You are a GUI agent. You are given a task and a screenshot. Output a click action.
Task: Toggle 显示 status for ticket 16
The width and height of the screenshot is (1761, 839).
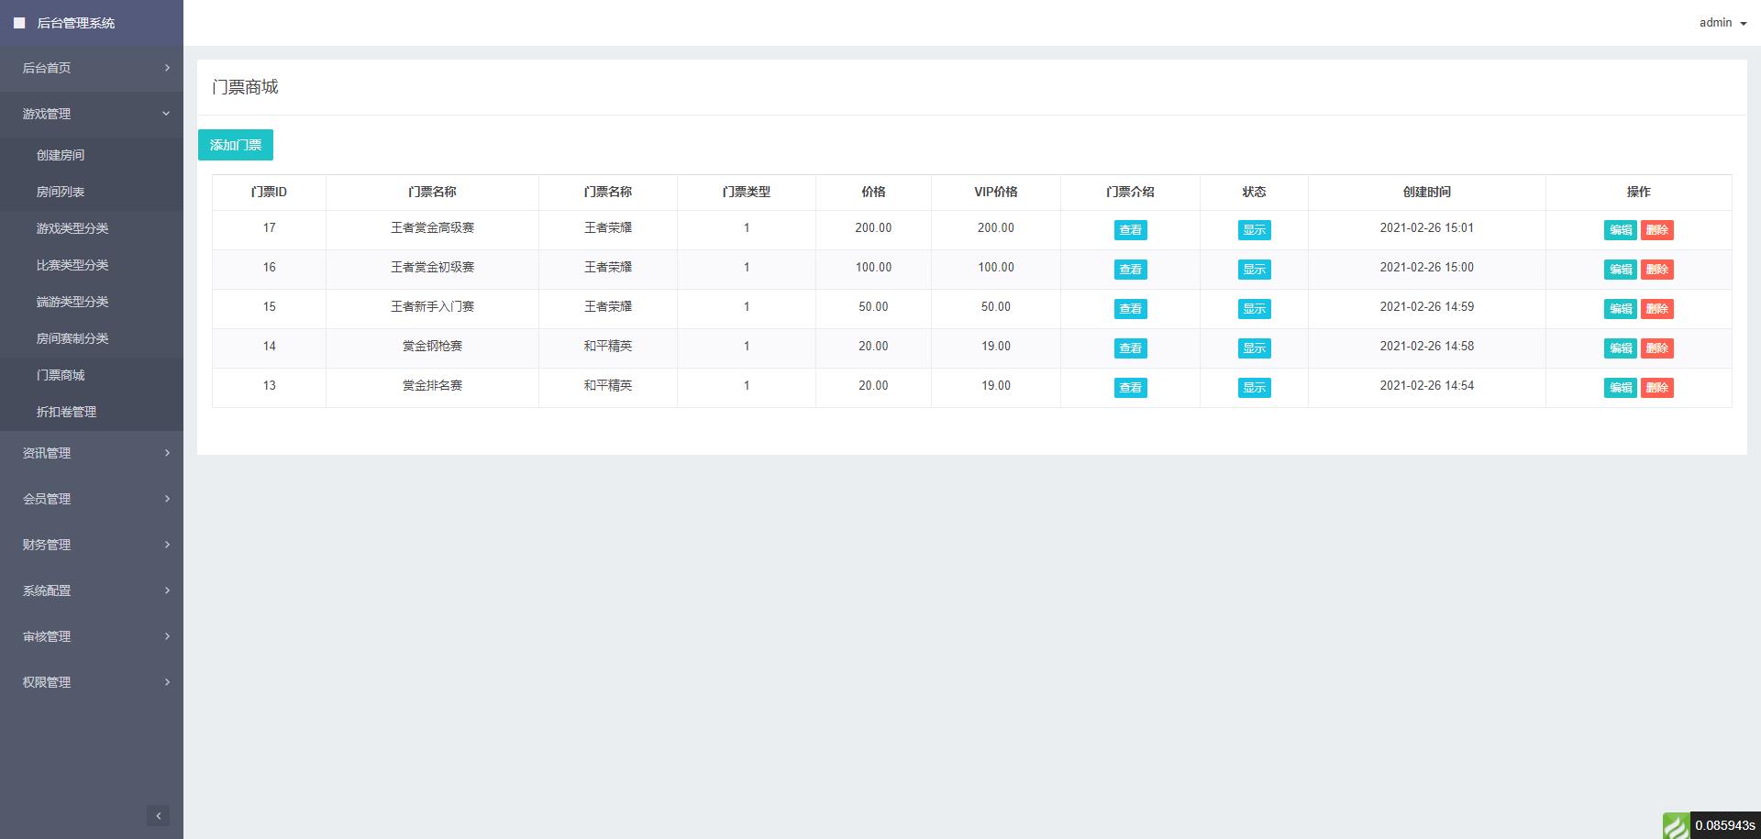[1254, 270]
